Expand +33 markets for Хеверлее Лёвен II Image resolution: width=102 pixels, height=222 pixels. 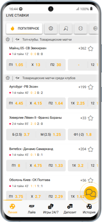pyautogui.click(x=83, y=118)
